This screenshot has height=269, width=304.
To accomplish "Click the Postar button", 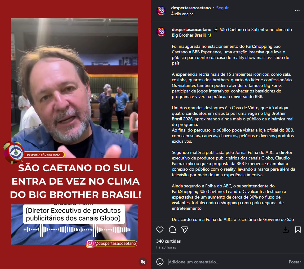I will pos(295,262).
